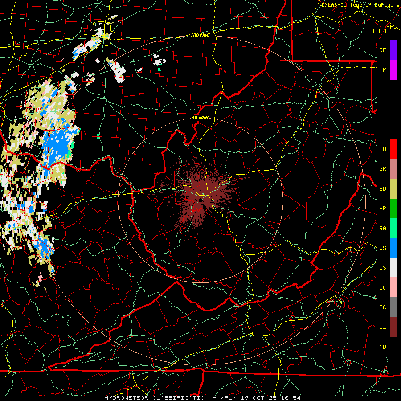
Task: Click the "BD" legend label
Action: tap(382, 189)
